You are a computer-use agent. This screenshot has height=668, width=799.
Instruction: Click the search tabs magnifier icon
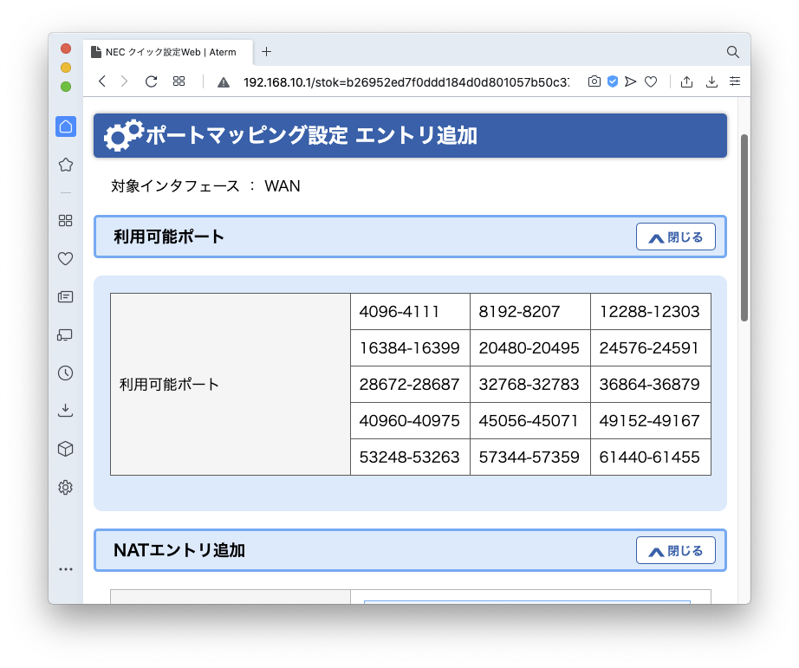tap(732, 52)
